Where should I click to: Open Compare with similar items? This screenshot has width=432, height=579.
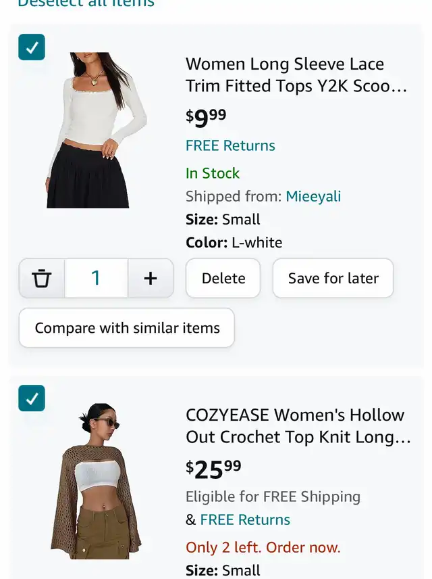[127, 328]
